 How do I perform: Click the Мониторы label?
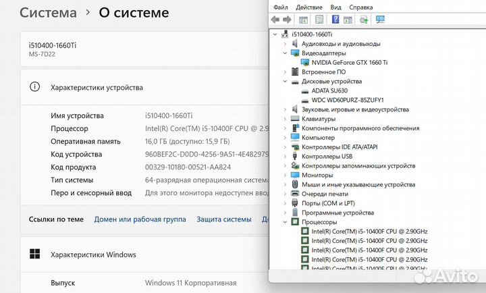click(x=317, y=175)
